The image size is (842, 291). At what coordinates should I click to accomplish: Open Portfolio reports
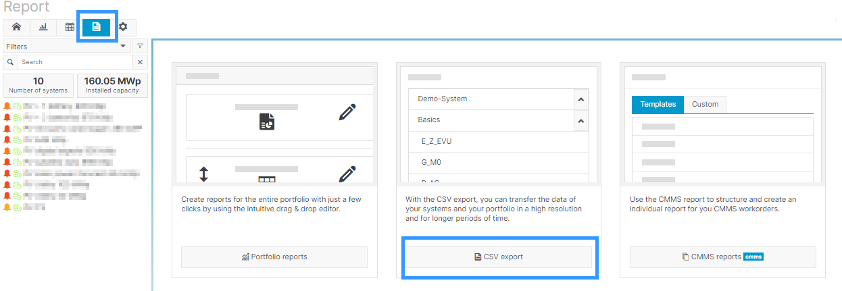[274, 257]
